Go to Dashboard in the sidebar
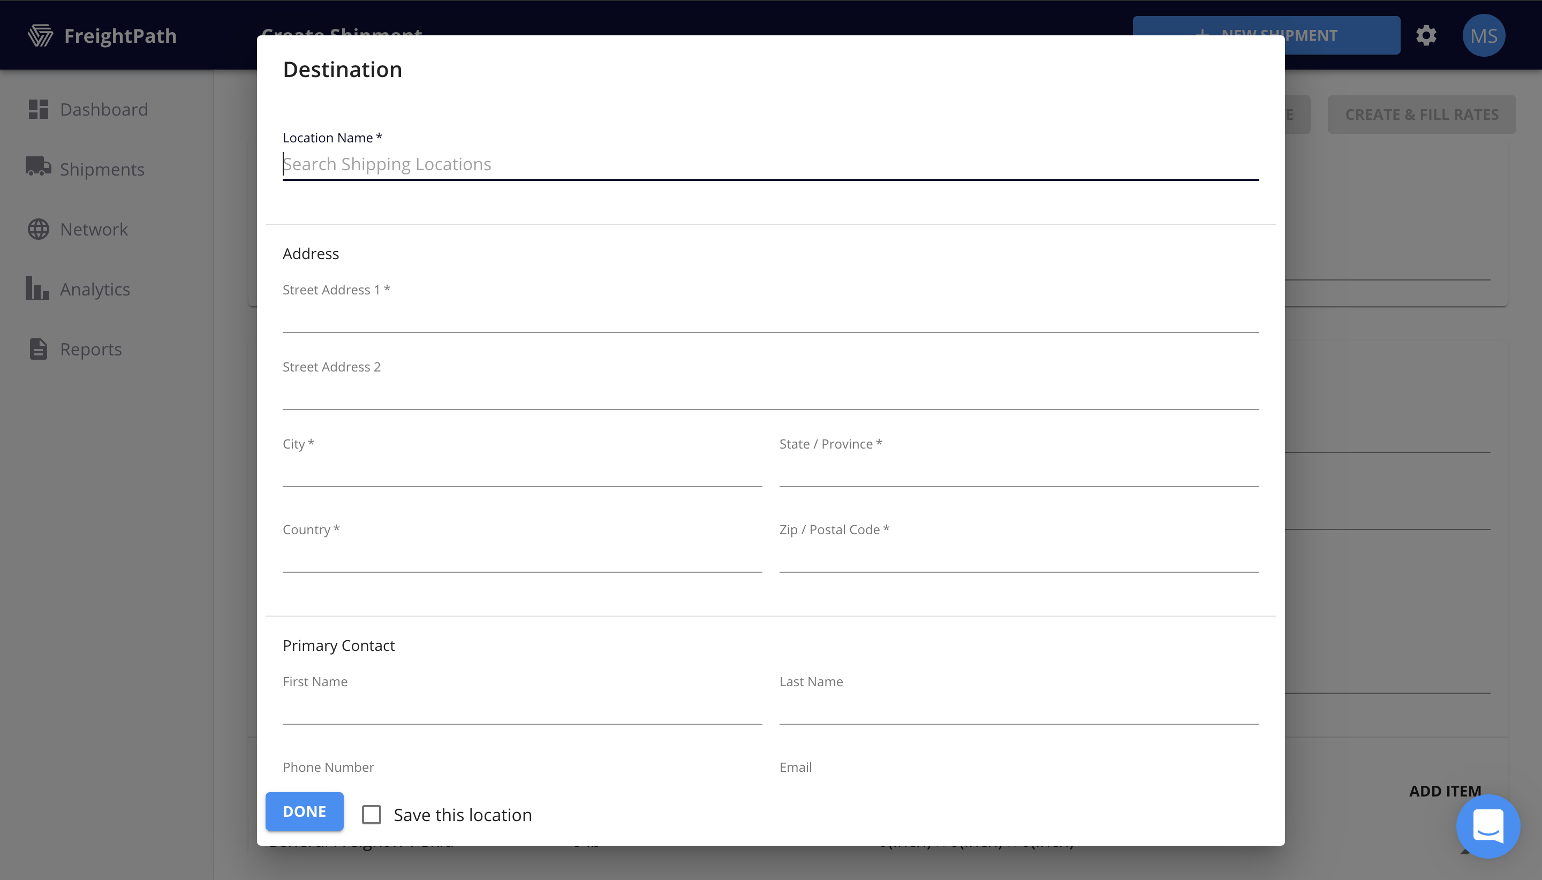This screenshot has height=880, width=1542. 104,109
